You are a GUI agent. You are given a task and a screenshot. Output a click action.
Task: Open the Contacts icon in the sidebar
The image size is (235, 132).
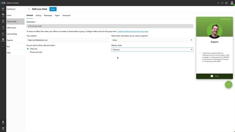pos(3,40)
